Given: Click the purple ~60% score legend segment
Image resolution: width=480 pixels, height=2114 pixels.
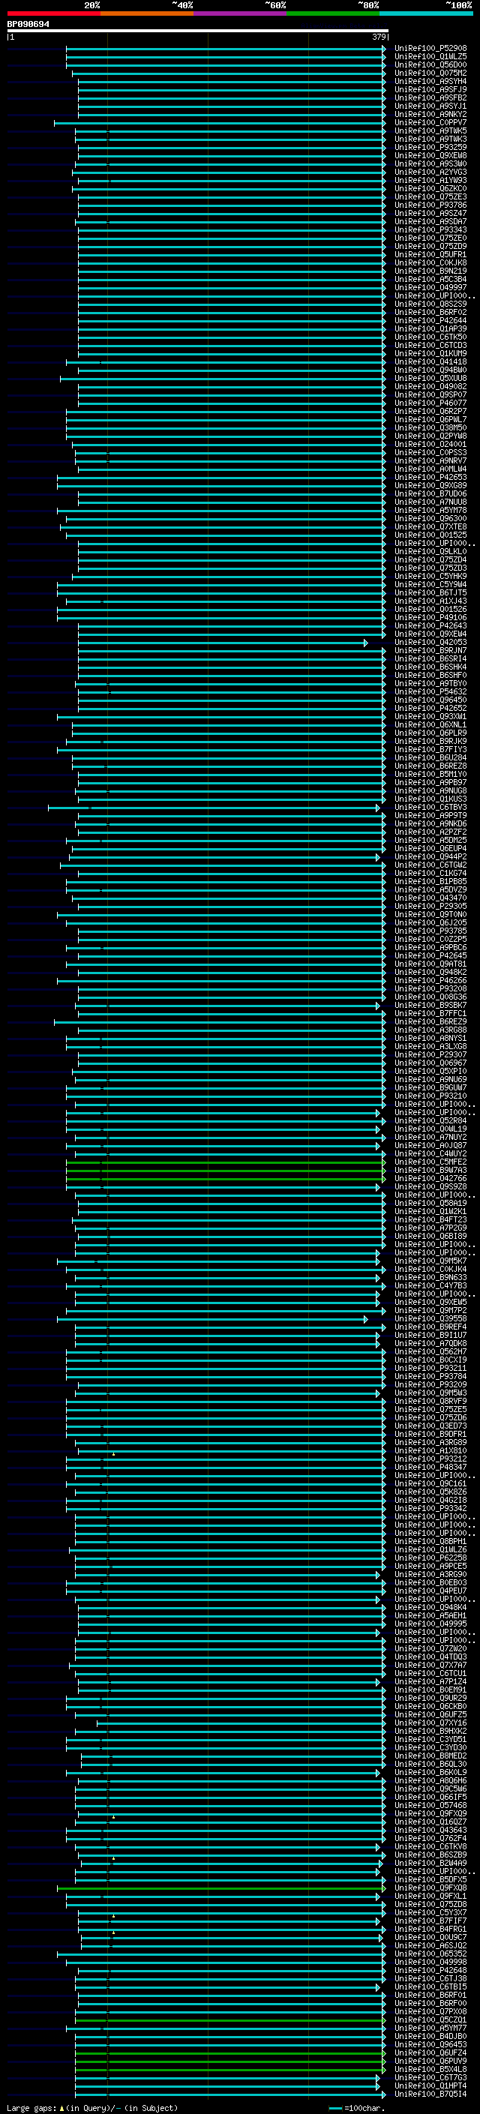Looking at the screenshot, I should [239, 13].
